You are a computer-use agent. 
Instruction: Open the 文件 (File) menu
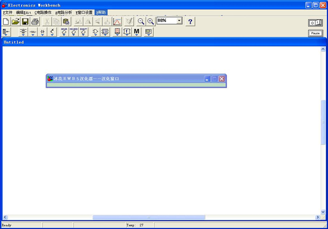pyautogui.click(x=8, y=12)
